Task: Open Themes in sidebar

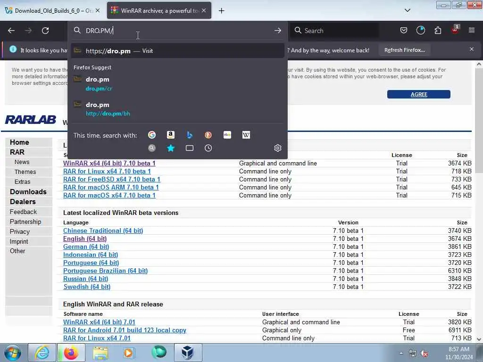Action: [25, 172]
